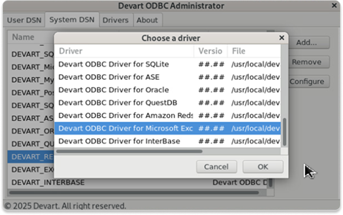343x215 pixels.
Task: Sort by the Driver column header
Action: coord(124,51)
